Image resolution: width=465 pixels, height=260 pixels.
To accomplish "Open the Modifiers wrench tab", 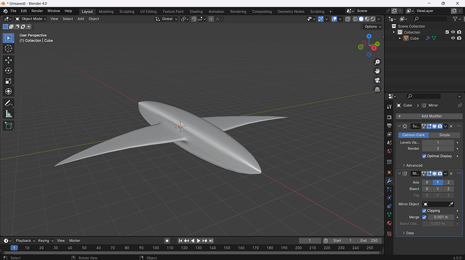I will point(390,181).
